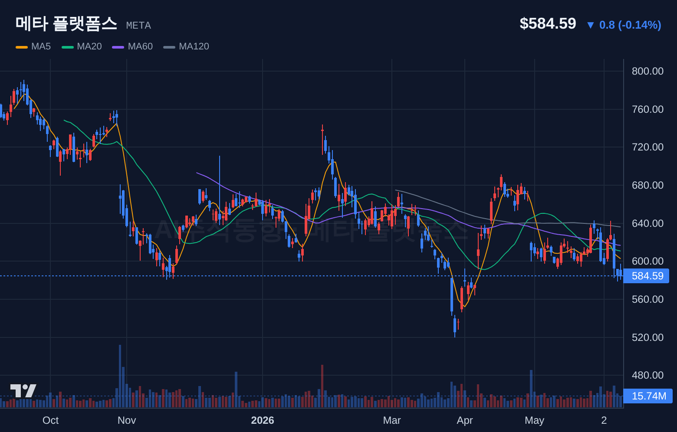Screen dimensions: 677x432
Task: Click the $584.59 current price
Action: point(548,23)
